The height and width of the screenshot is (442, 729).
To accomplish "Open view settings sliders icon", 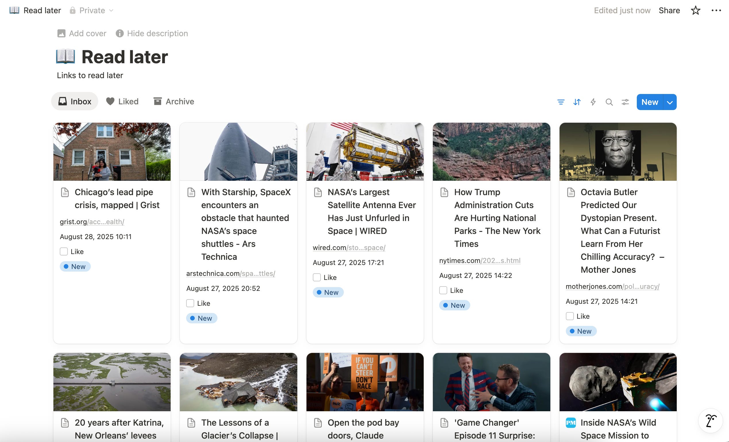I will tap(625, 102).
